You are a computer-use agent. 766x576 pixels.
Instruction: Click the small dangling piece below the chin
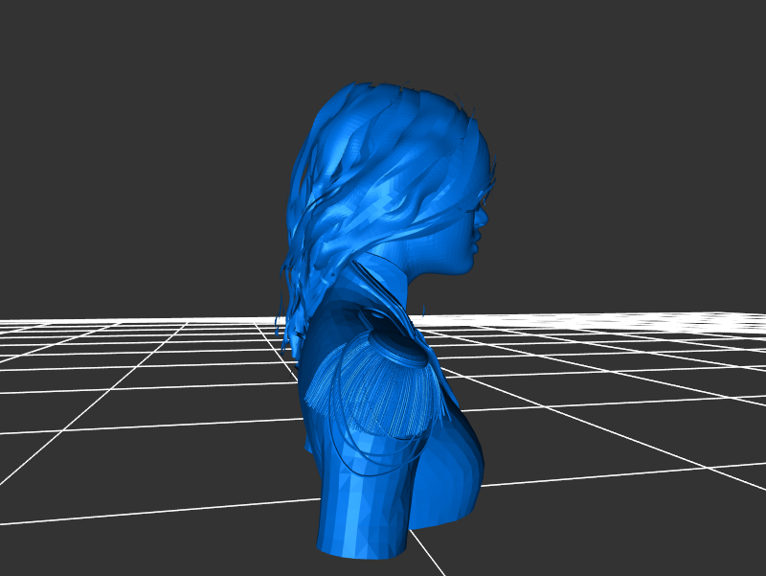coord(423,310)
